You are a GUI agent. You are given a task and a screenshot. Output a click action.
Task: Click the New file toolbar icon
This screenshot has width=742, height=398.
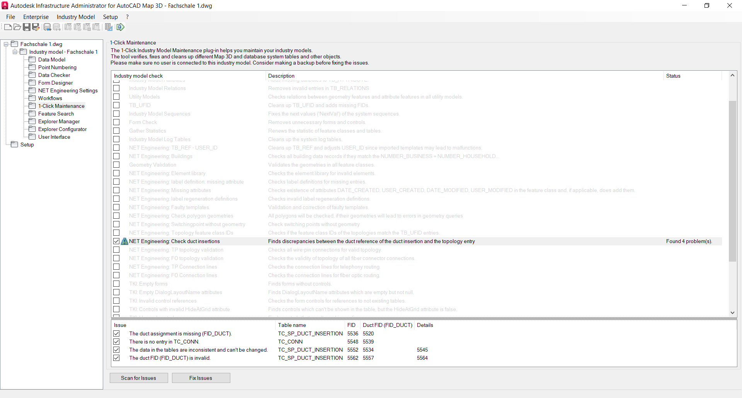tap(8, 27)
